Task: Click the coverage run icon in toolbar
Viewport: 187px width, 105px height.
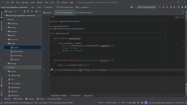Action: pos(167,7)
